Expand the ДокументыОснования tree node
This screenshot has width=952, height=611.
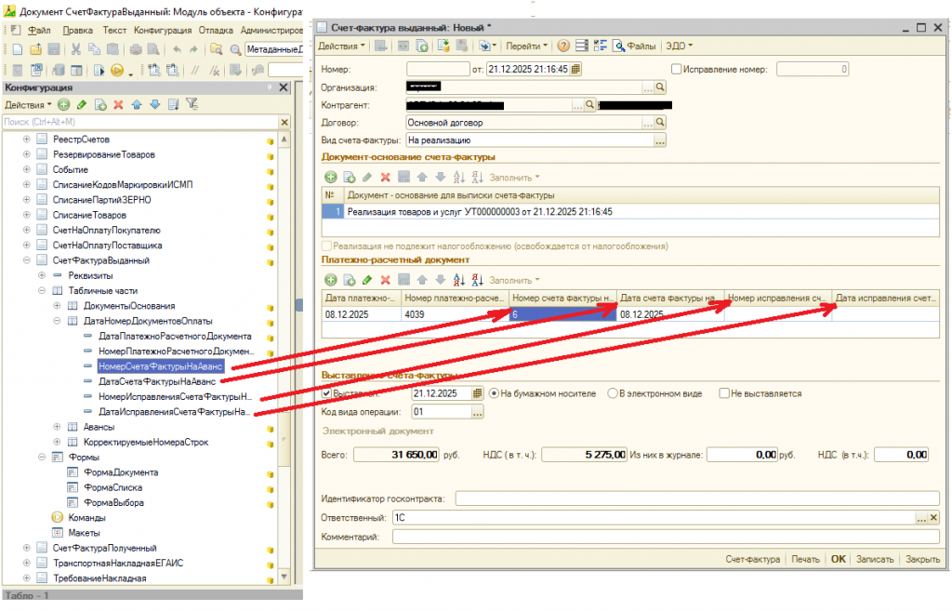[x=57, y=305]
